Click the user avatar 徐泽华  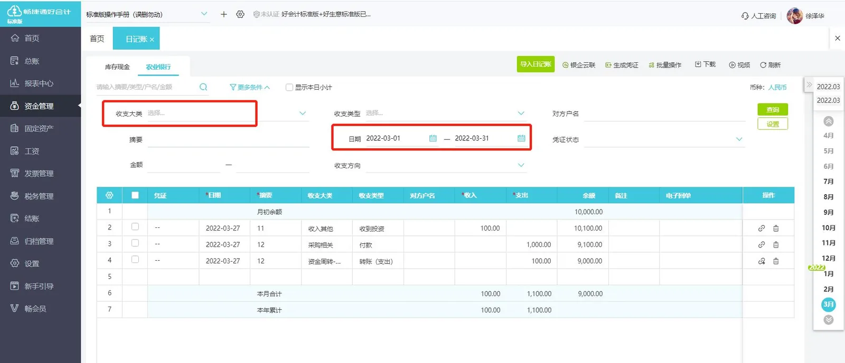click(794, 16)
